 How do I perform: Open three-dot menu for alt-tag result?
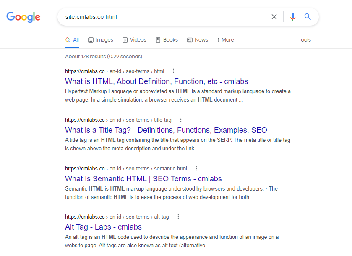[178, 217]
